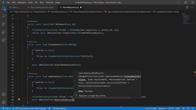This screenshot has height=110, width=196.
Task: Open the editor More Actions ellipsis
Action: pyautogui.click(x=192, y=7)
